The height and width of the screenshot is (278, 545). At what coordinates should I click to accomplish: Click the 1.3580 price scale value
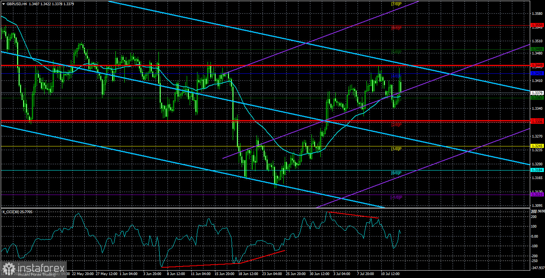pos(537,13)
